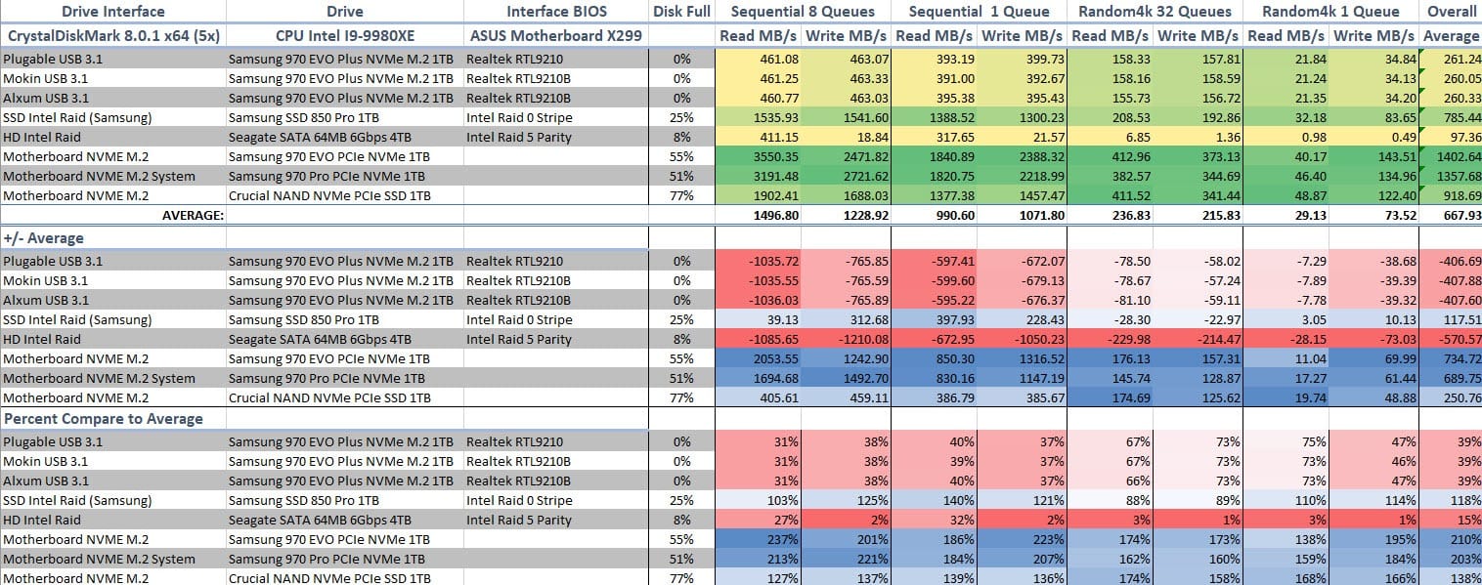The image size is (1482, 585).
Task: Select the Random4k 32 Queues header
Action: point(1155,12)
